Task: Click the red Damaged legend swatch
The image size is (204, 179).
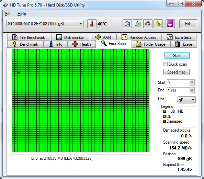Action: point(165,121)
